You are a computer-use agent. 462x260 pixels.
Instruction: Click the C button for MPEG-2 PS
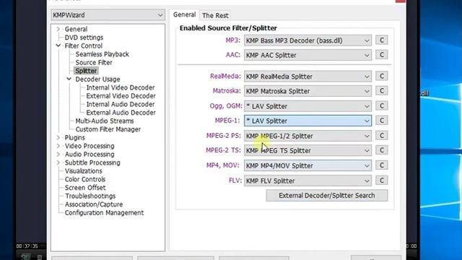click(x=382, y=135)
